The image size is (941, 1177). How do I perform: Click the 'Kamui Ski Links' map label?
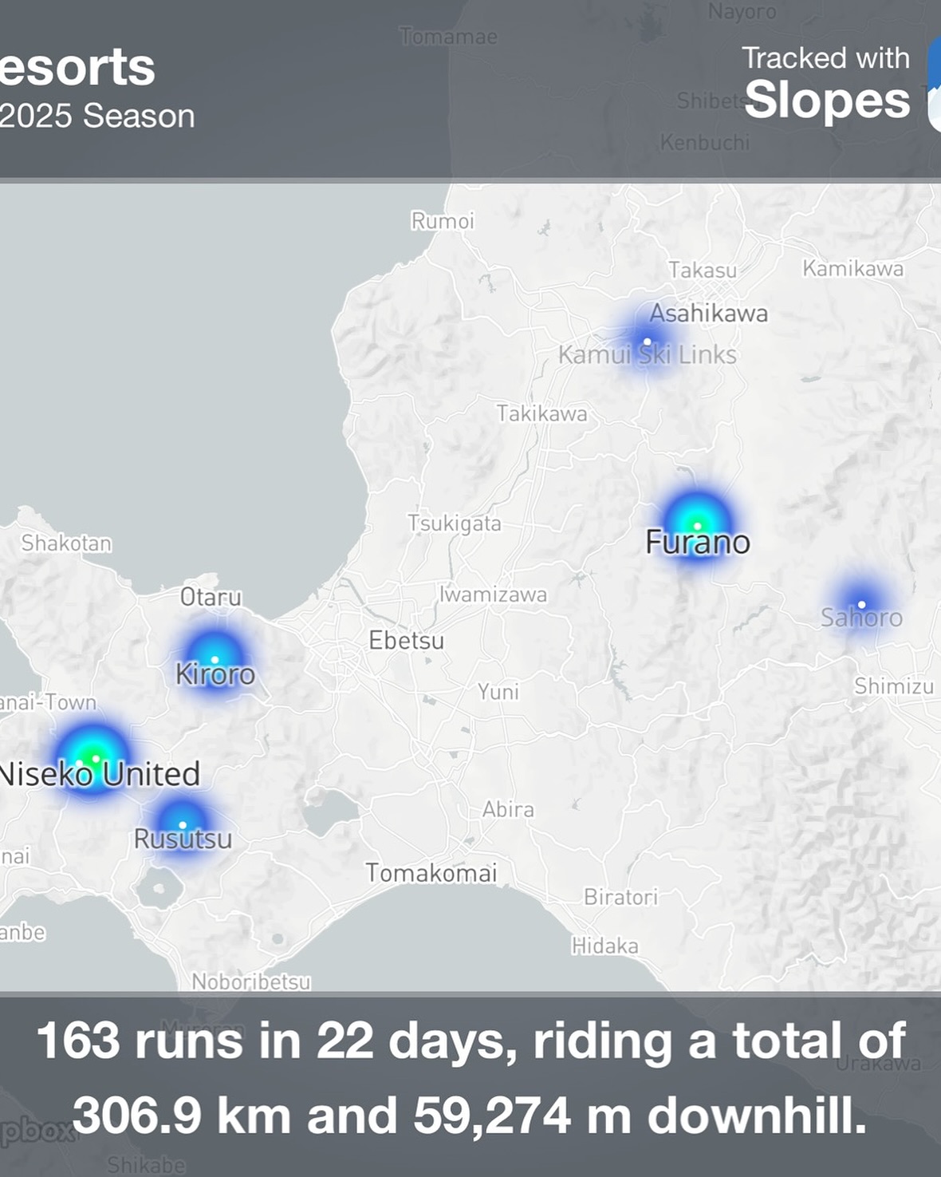pyautogui.click(x=648, y=354)
